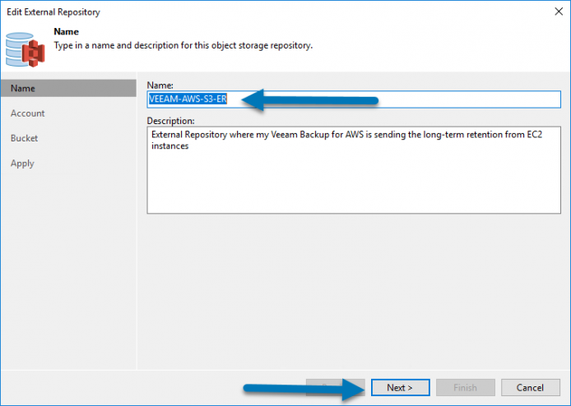Select the Name step in wizard sidebar
Image resolution: width=571 pixels, height=406 pixels.
point(68,89)
